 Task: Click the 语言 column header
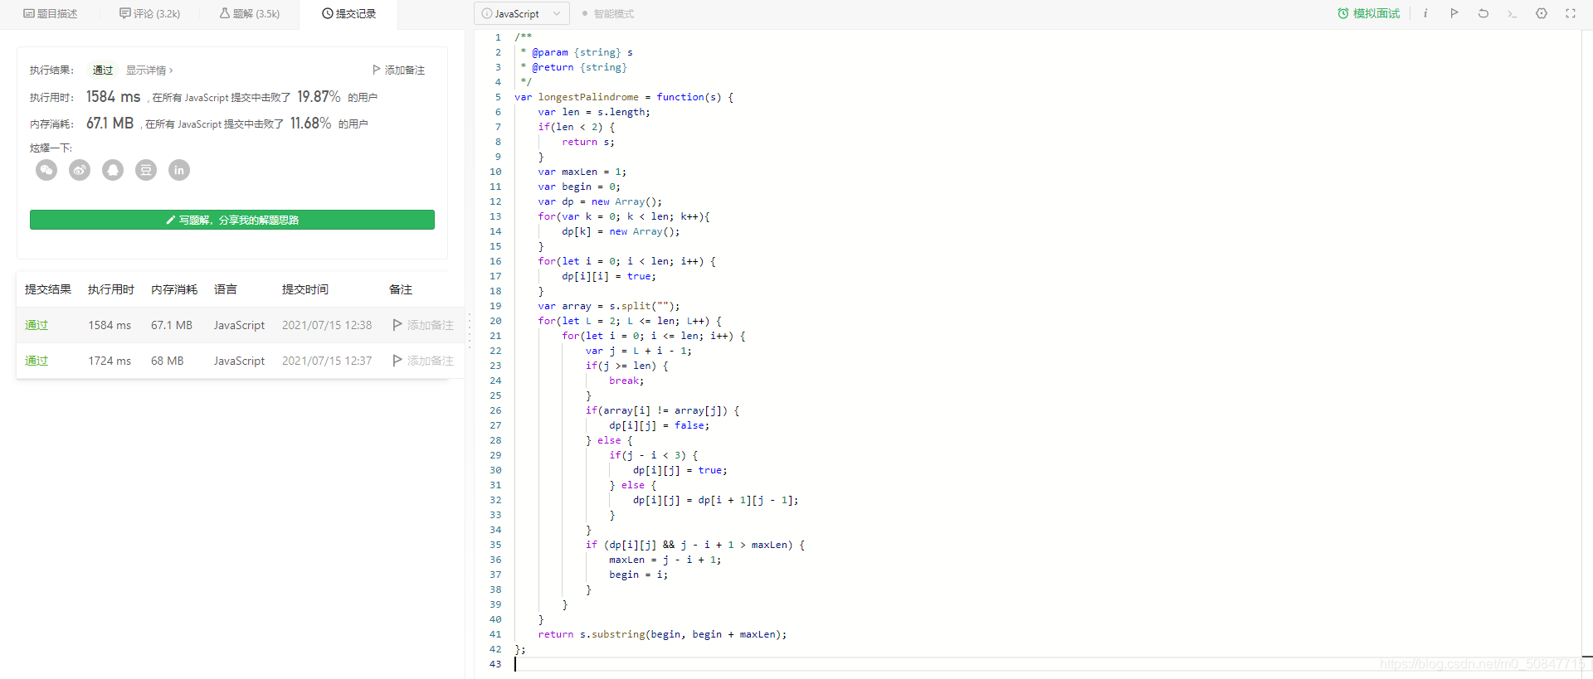click(x=226, y=289)
